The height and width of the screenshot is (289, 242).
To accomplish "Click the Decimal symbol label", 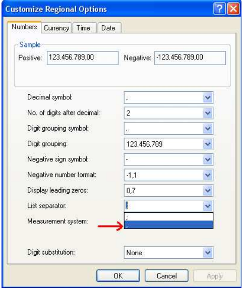I will pos(50,97).
